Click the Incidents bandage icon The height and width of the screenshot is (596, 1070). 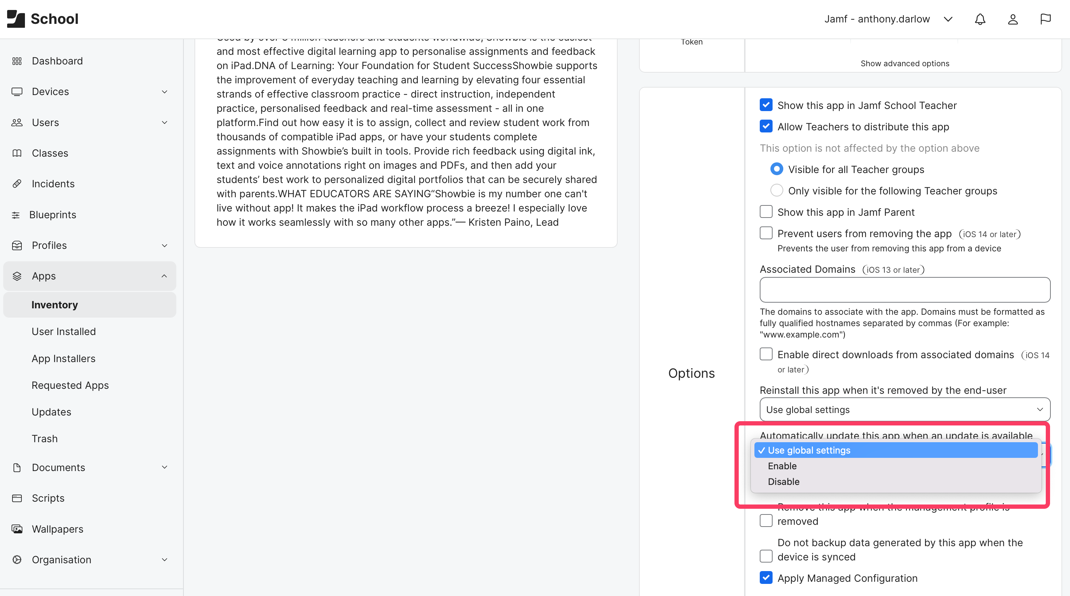click(17, 184)
